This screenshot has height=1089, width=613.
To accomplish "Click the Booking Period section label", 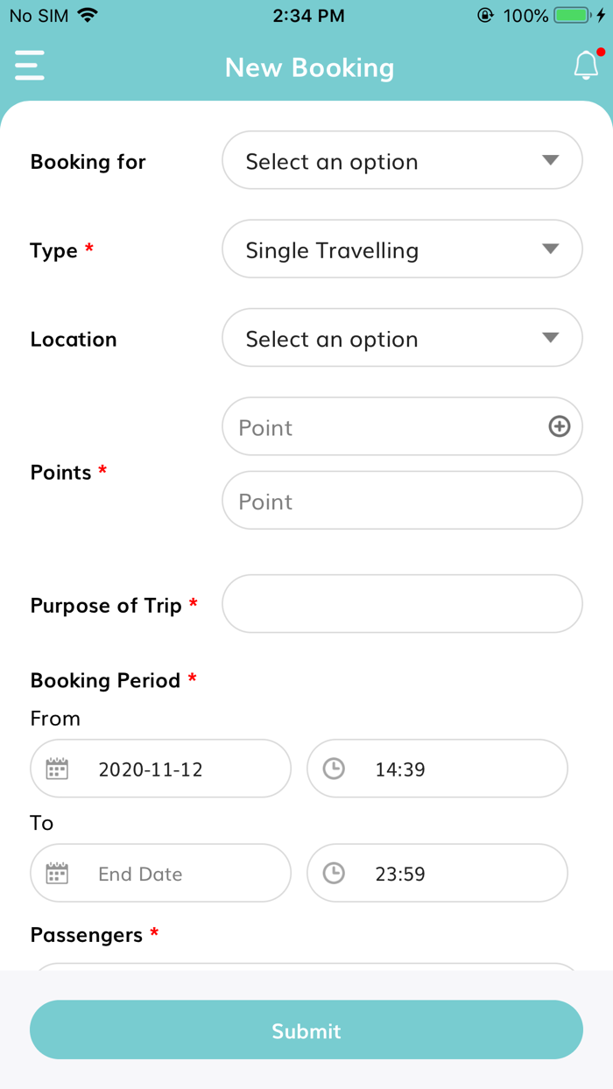I will [104, 680].
